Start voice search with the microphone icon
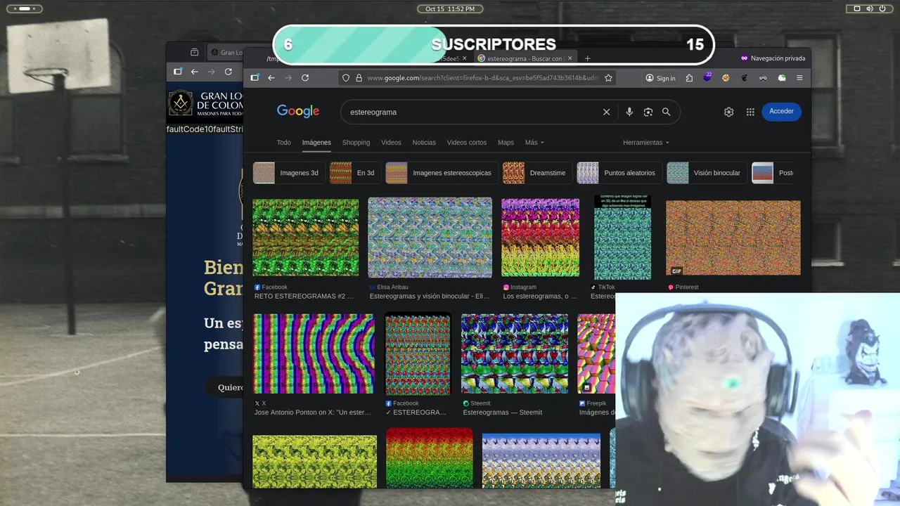The width and height of the screenshot is (900, 506). [x=629, y=112]
